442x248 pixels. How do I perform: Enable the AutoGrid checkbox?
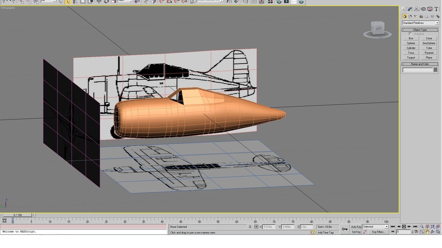(x=410, y=34)
